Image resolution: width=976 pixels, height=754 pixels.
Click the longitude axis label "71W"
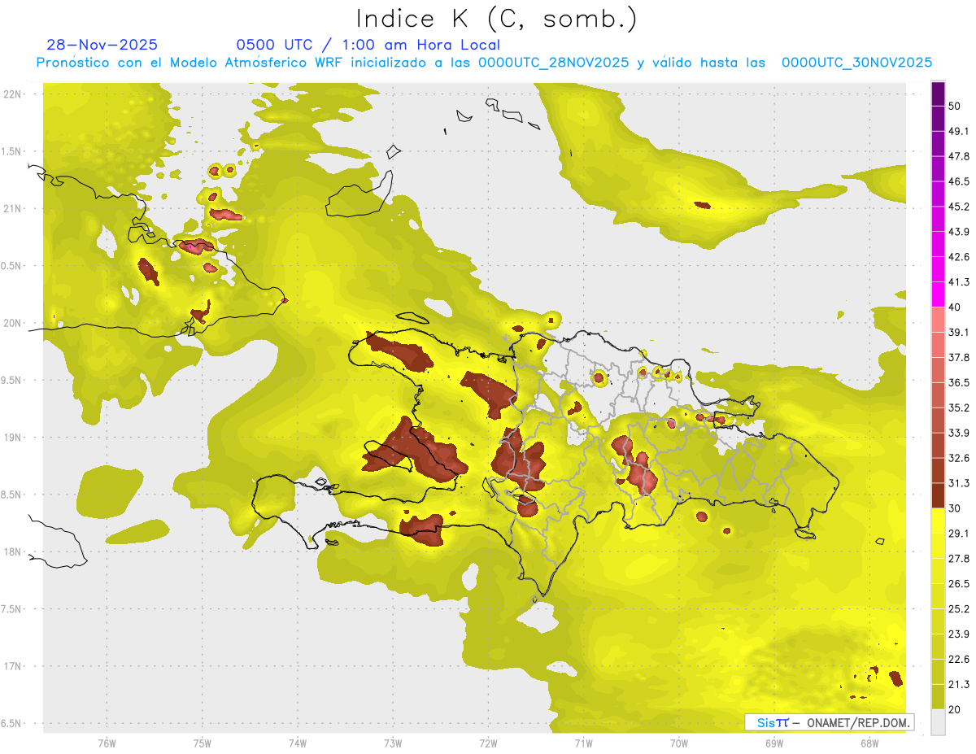pos(583,743)
